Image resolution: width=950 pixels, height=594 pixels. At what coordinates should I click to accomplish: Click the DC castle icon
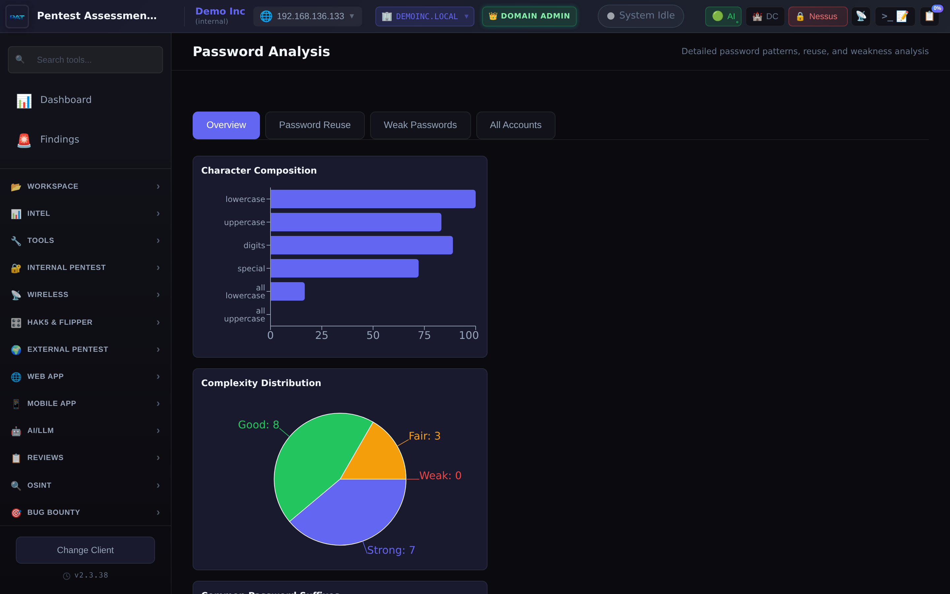765,16
